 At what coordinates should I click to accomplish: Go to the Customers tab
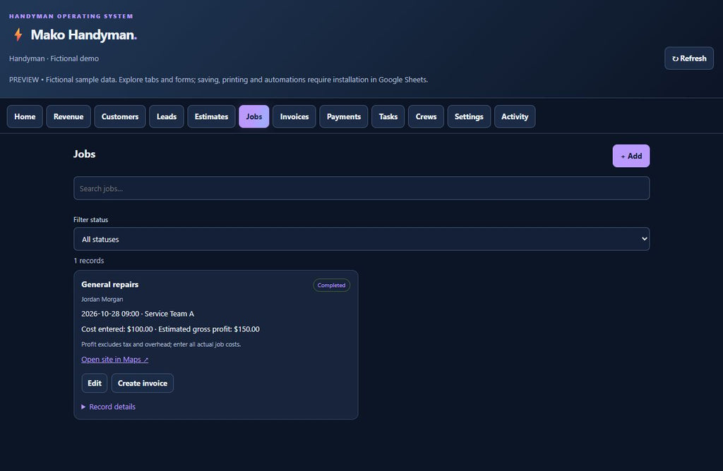120,116
